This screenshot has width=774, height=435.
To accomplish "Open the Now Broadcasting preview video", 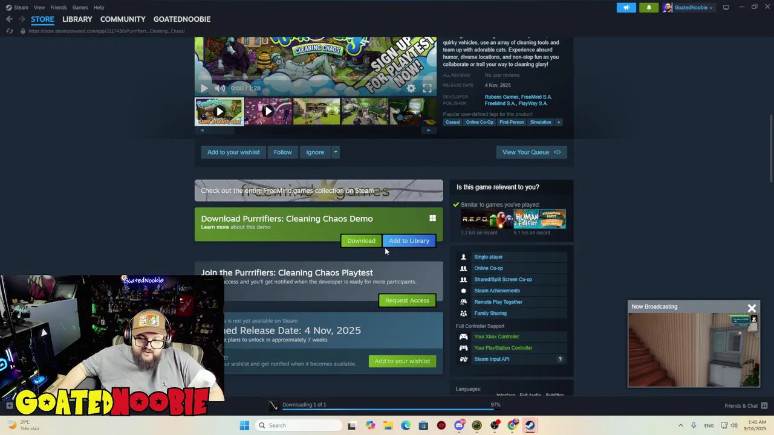I will tap(694, 350).
